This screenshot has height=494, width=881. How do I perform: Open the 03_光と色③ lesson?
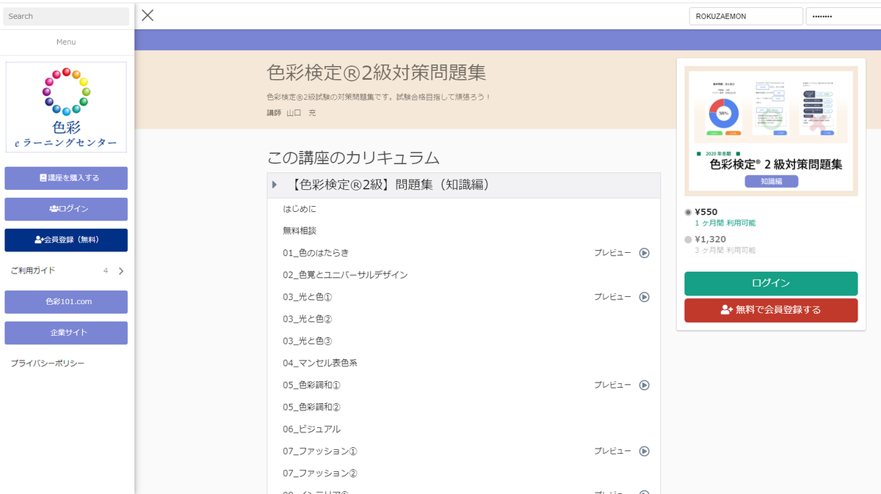(308, 341)
